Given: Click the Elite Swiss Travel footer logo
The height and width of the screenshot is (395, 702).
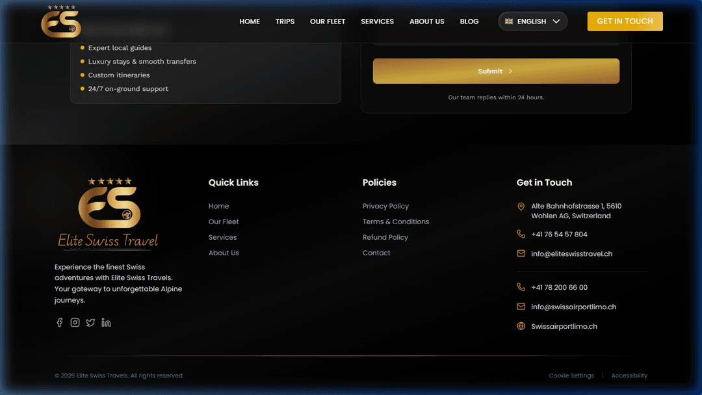Looking at the screenshot, I should click(109, 213).
